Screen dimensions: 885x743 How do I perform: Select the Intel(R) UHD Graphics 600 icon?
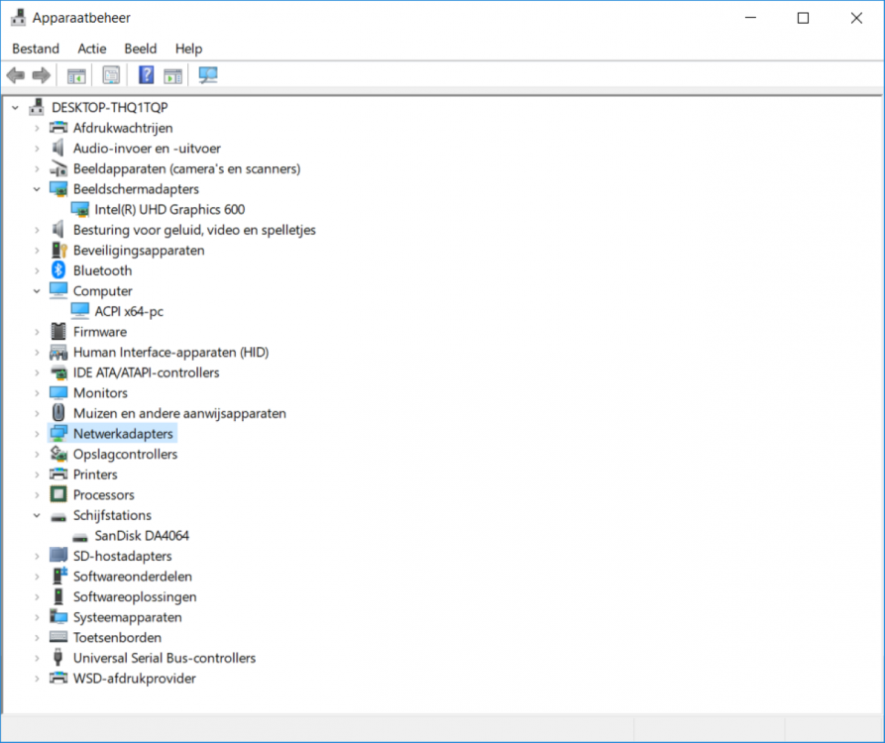pyautogui.click(x=80, y=209)
